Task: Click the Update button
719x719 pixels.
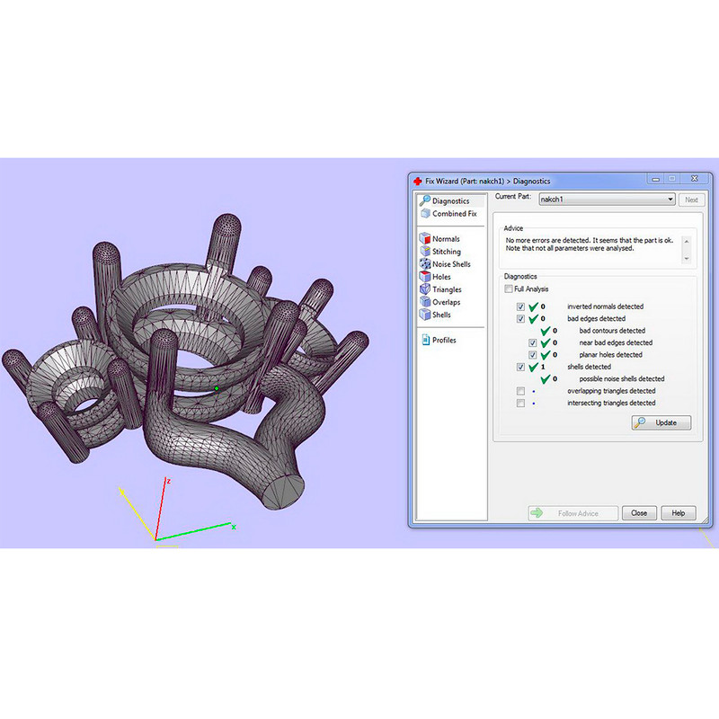Action: [661, 422]
